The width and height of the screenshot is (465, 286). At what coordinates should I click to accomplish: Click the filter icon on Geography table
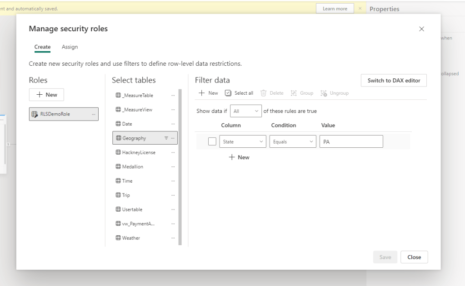[166, 138]
